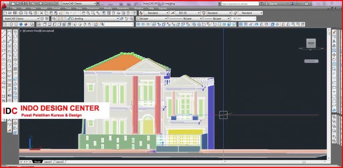Toggle the dinding layer lightbulb on/off
The image size is (343, 168).
(x=58, y=19)
